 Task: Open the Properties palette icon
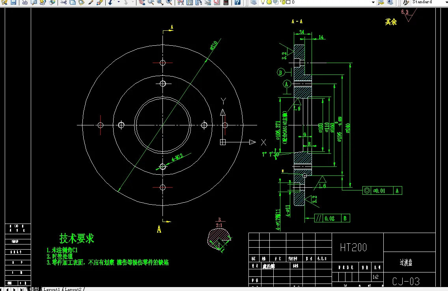tap(181, 2)
